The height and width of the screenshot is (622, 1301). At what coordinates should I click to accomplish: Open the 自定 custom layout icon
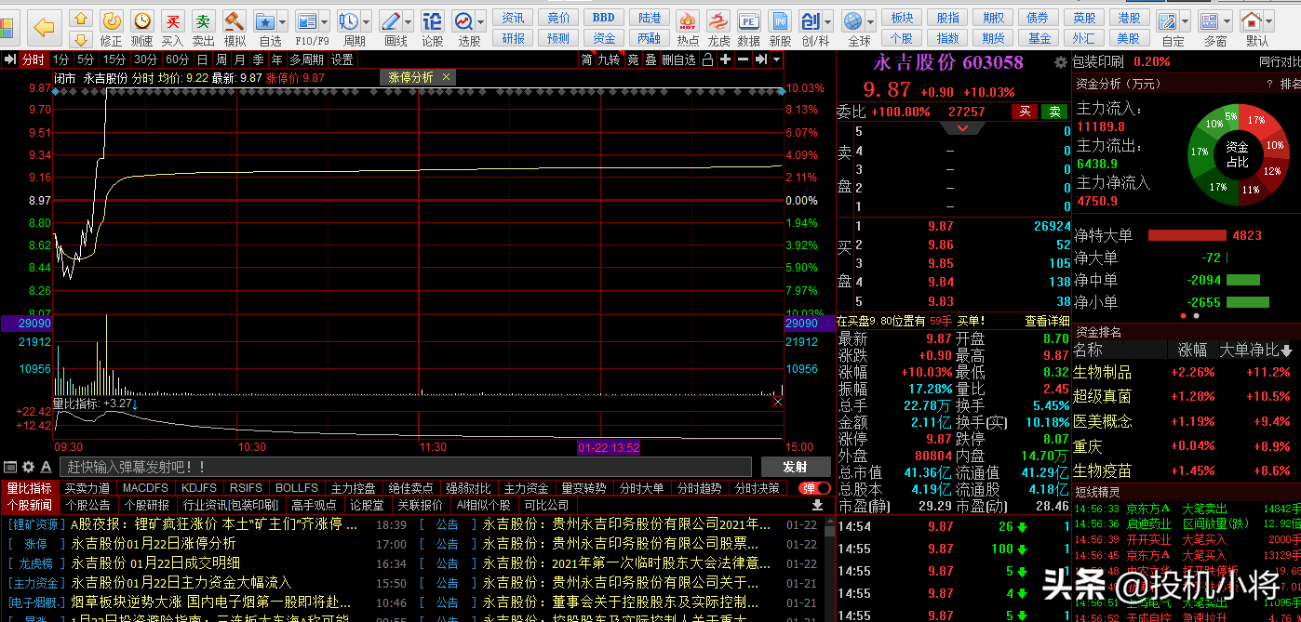tap(1167, 20)
